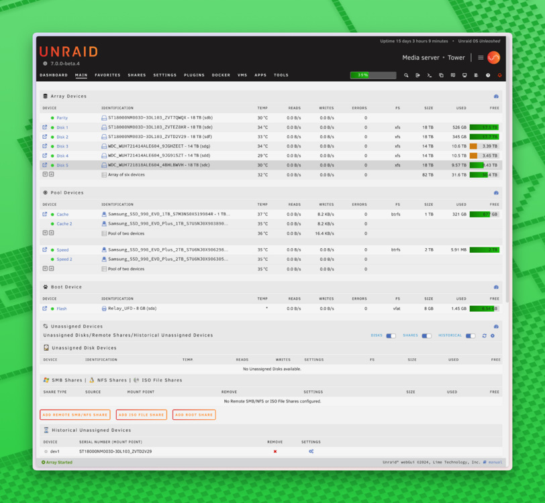Open the Cache 2 device link
This screenshot has height=503, width=545.
click(64, 224)
